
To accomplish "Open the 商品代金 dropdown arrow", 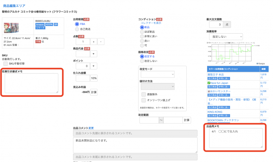I will coord(94,54).
